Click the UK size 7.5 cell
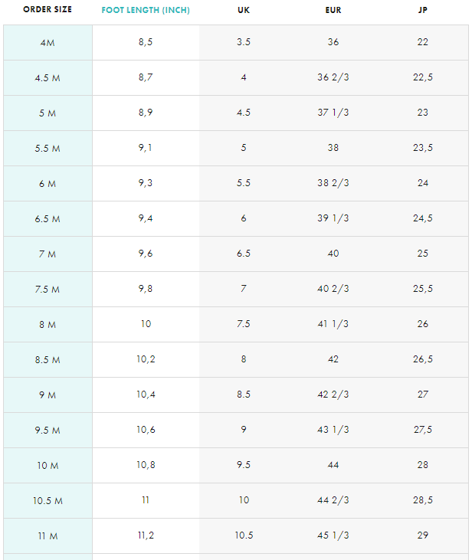472x560 pixels. [x=244, y=324]
